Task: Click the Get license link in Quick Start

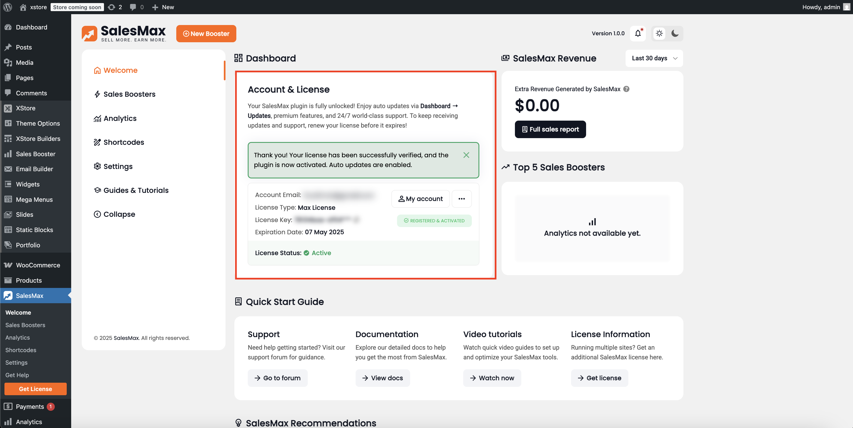Action: (599, 378)
